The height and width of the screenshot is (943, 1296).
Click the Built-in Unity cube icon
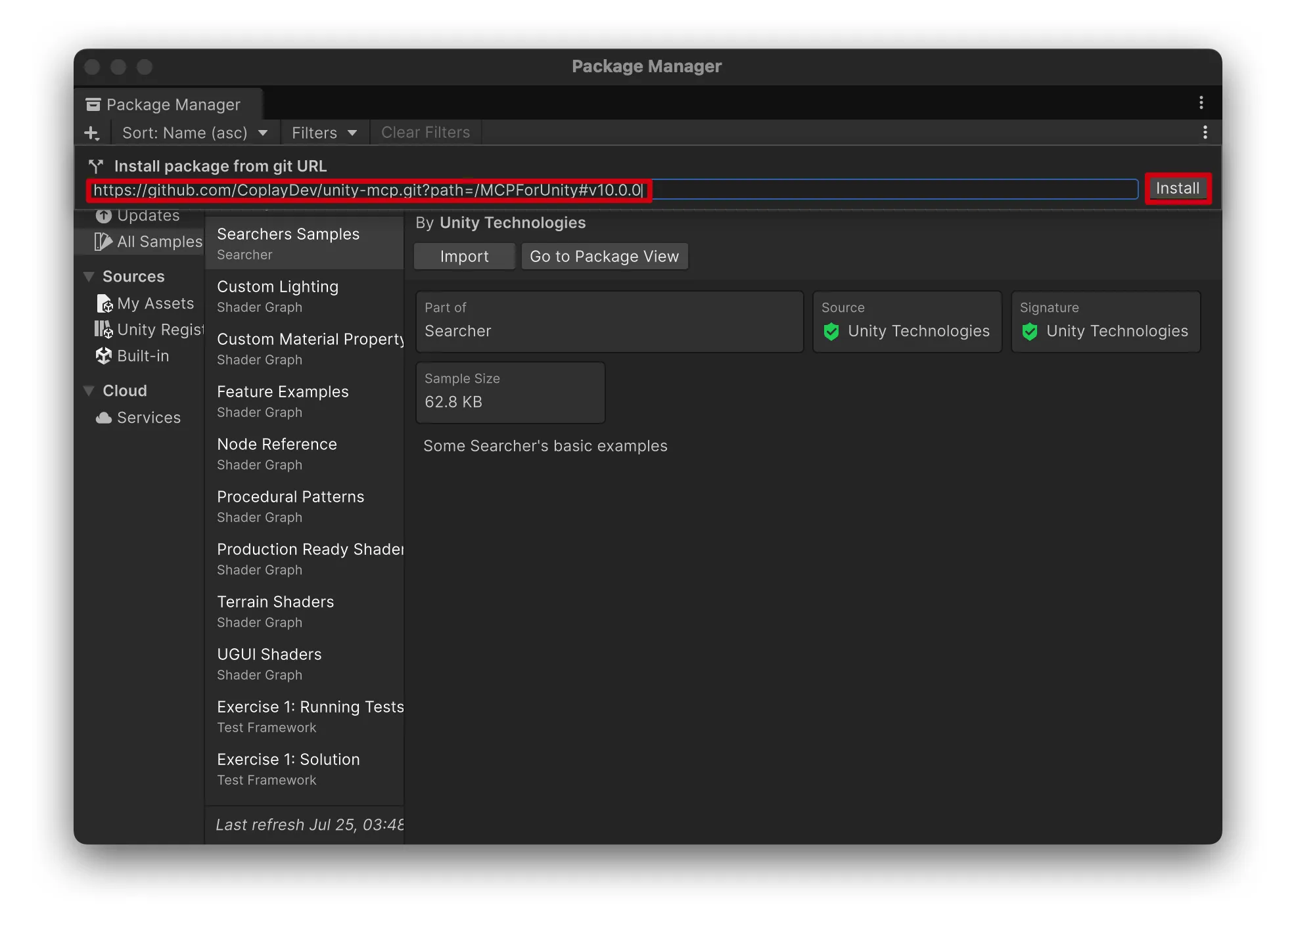[104, 356]
